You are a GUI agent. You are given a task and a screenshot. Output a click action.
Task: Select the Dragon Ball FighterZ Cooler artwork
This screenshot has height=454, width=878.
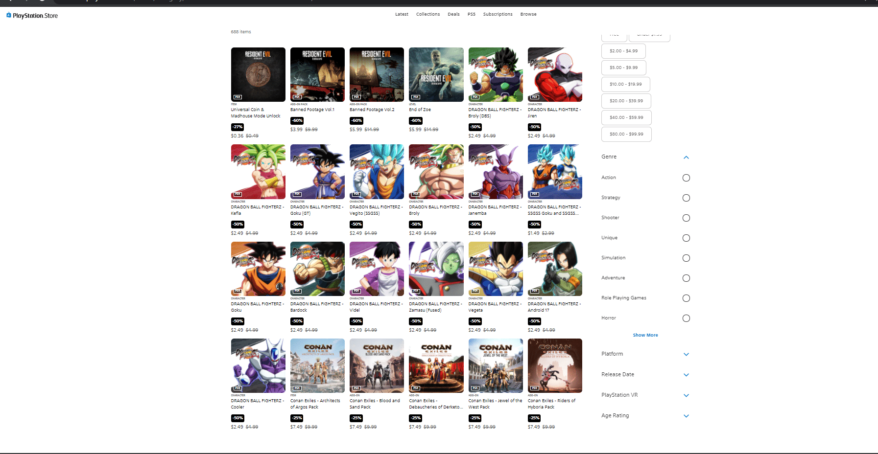coord(258,365)
